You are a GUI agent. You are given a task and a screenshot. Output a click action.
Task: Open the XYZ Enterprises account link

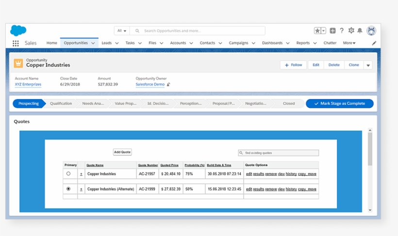point(28,84)
